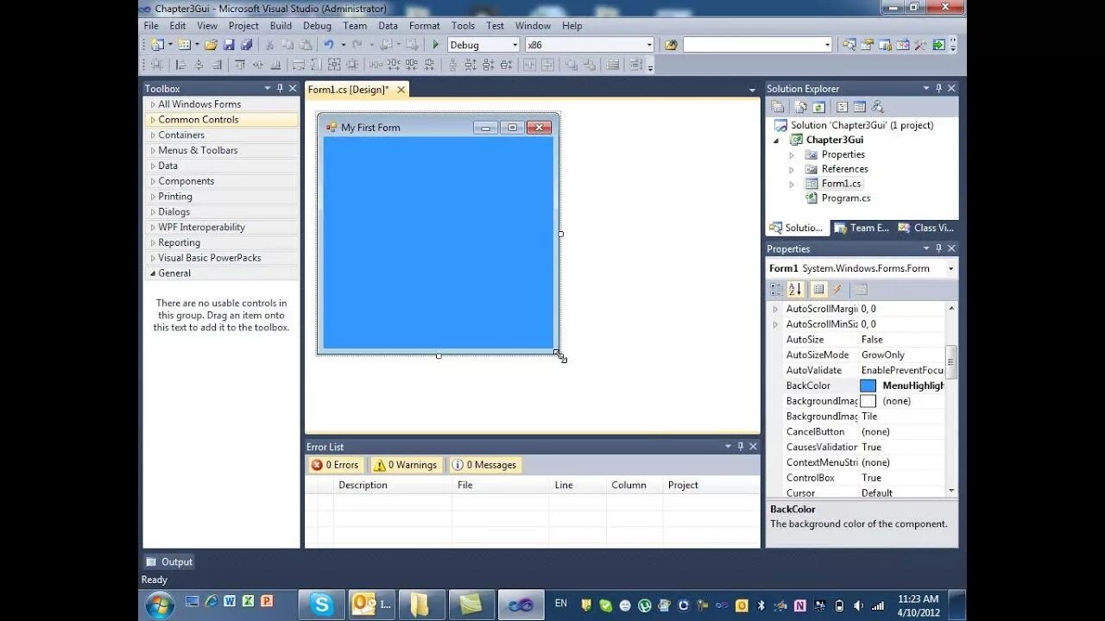The width and height of the screenshot is (1105, 621).
Task: Click the Toolbox hammer-and-wrench icon
Action: coord(920,45)
